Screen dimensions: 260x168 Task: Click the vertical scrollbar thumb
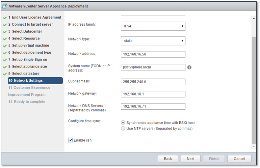[254, 90]
